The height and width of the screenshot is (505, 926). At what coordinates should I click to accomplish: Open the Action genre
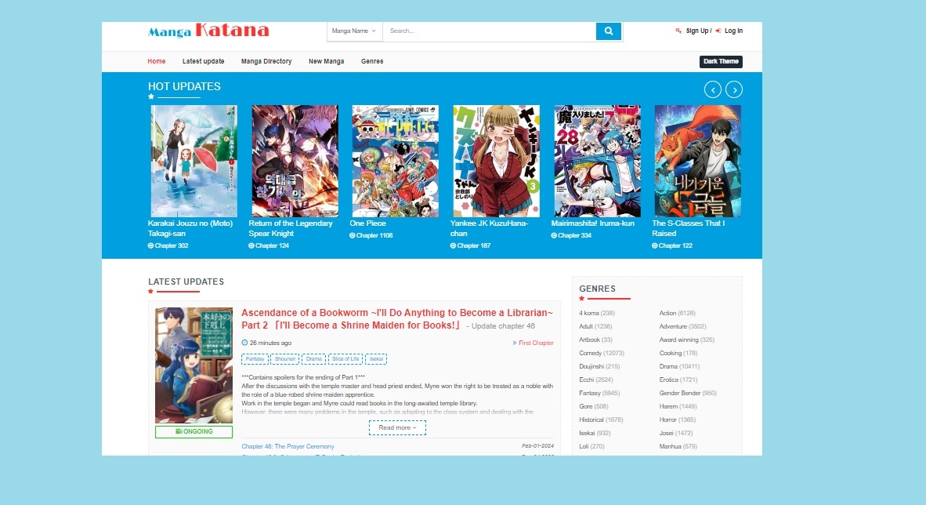point(678,314)
